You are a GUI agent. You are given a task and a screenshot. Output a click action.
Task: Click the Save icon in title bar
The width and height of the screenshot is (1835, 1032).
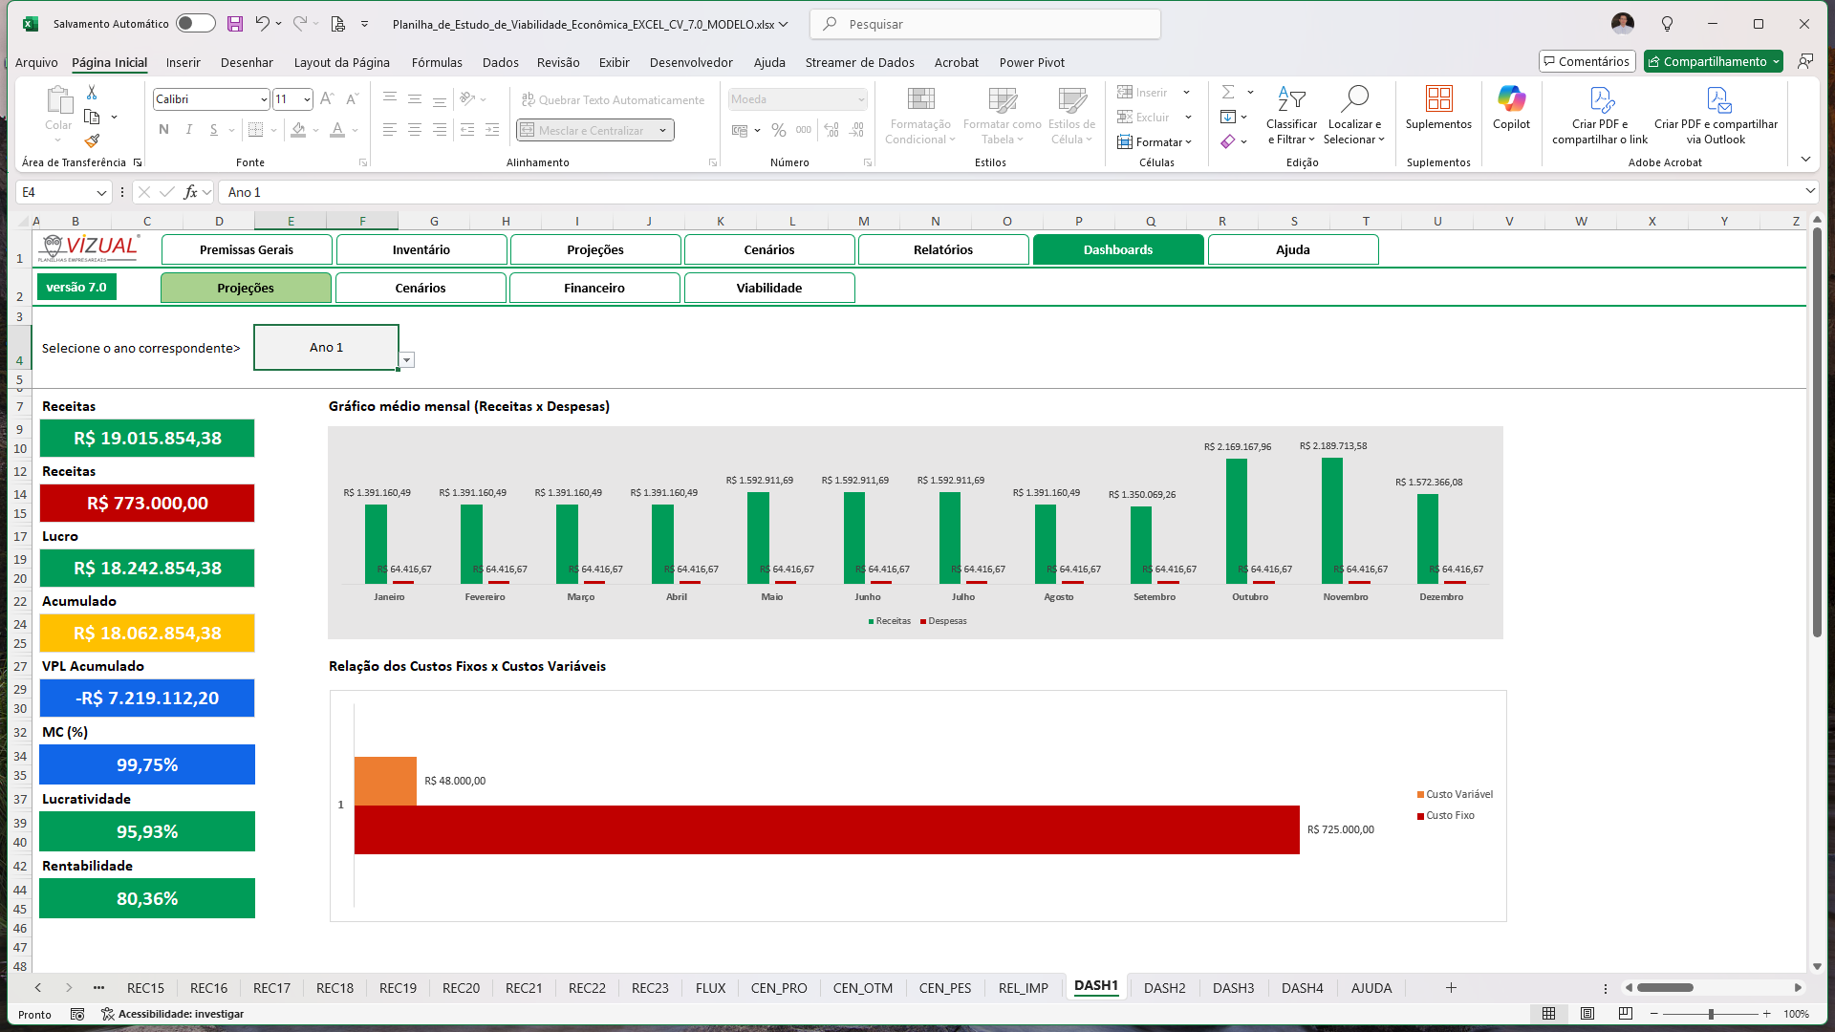pos(234,24)
